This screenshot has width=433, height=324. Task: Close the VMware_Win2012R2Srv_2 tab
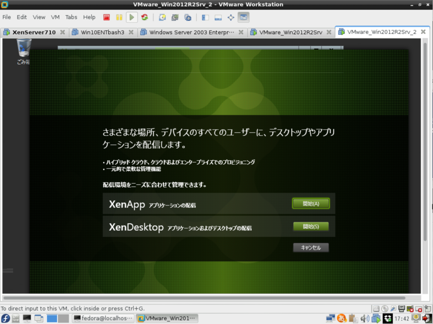point(423,32)
